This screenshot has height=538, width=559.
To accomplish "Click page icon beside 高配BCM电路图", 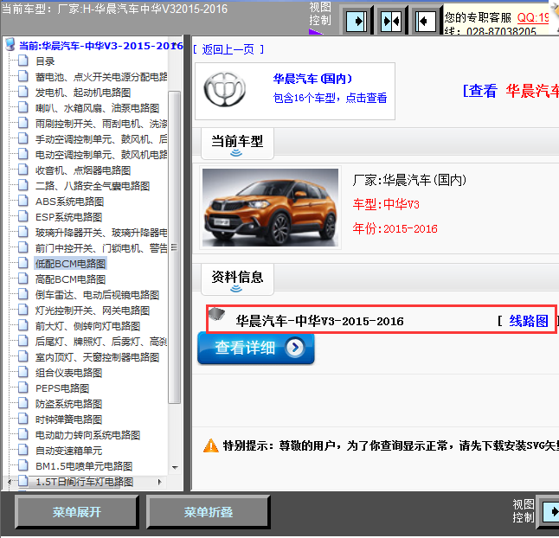I will 23,279.
